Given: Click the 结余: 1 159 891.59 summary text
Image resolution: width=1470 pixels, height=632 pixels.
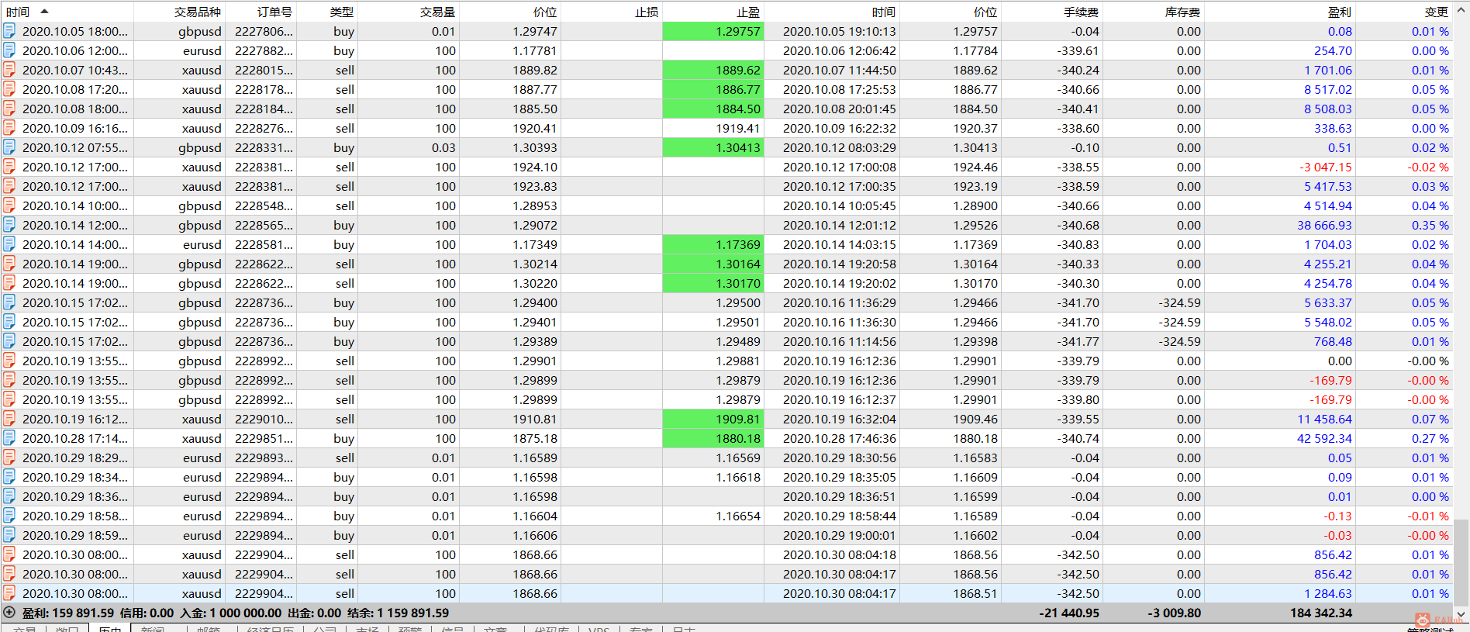Looking at the screenshot, I should click(398, 613).
